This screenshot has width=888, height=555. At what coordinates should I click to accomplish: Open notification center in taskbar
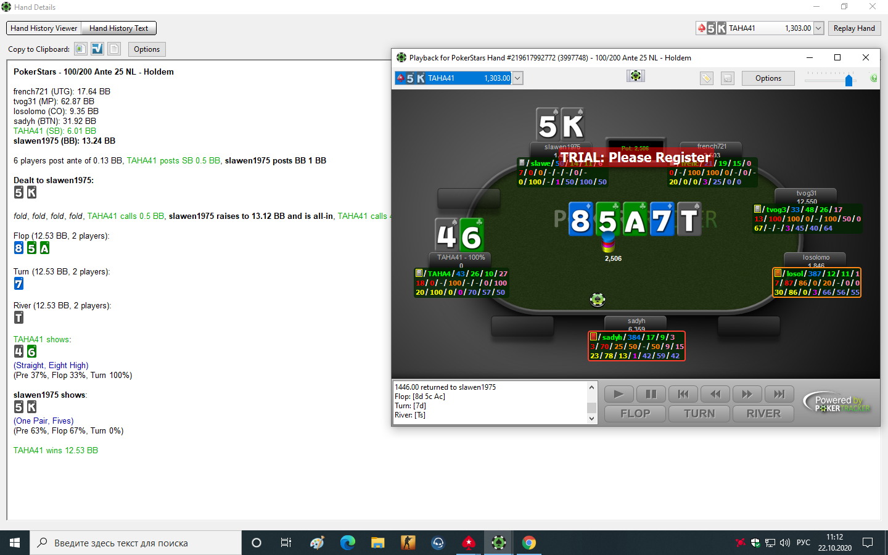pos(868,543)
